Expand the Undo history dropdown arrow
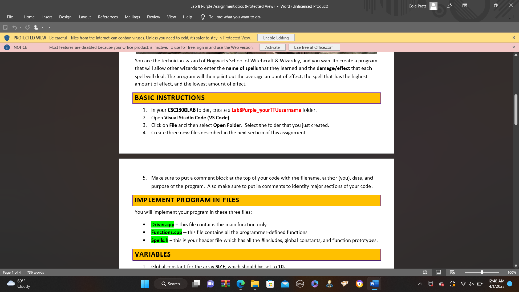Screen dimensions: 519x292 coord(20,27)
